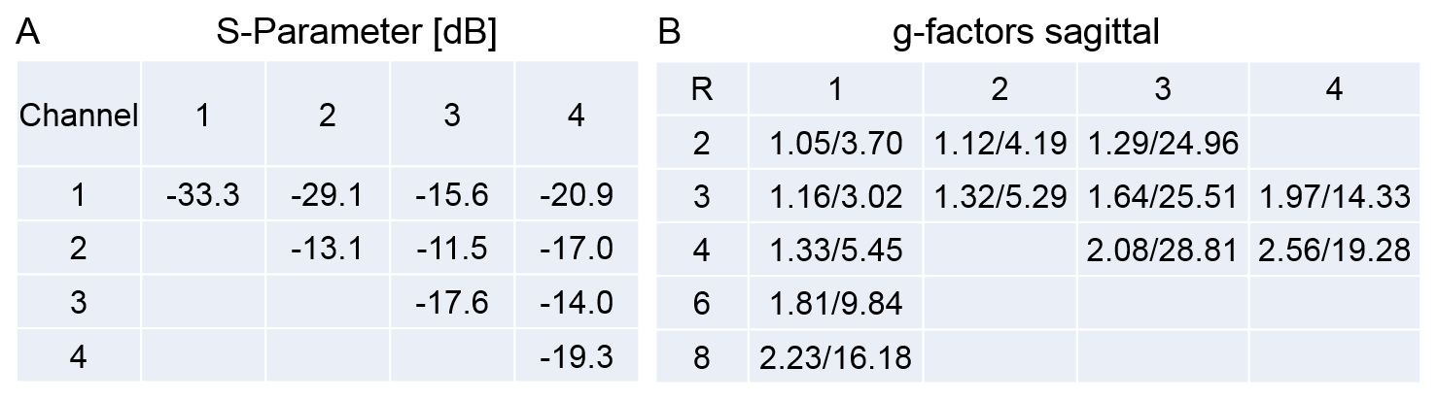
Task: Click the 2.56/19.28 cell
Action: [1334, 251]
